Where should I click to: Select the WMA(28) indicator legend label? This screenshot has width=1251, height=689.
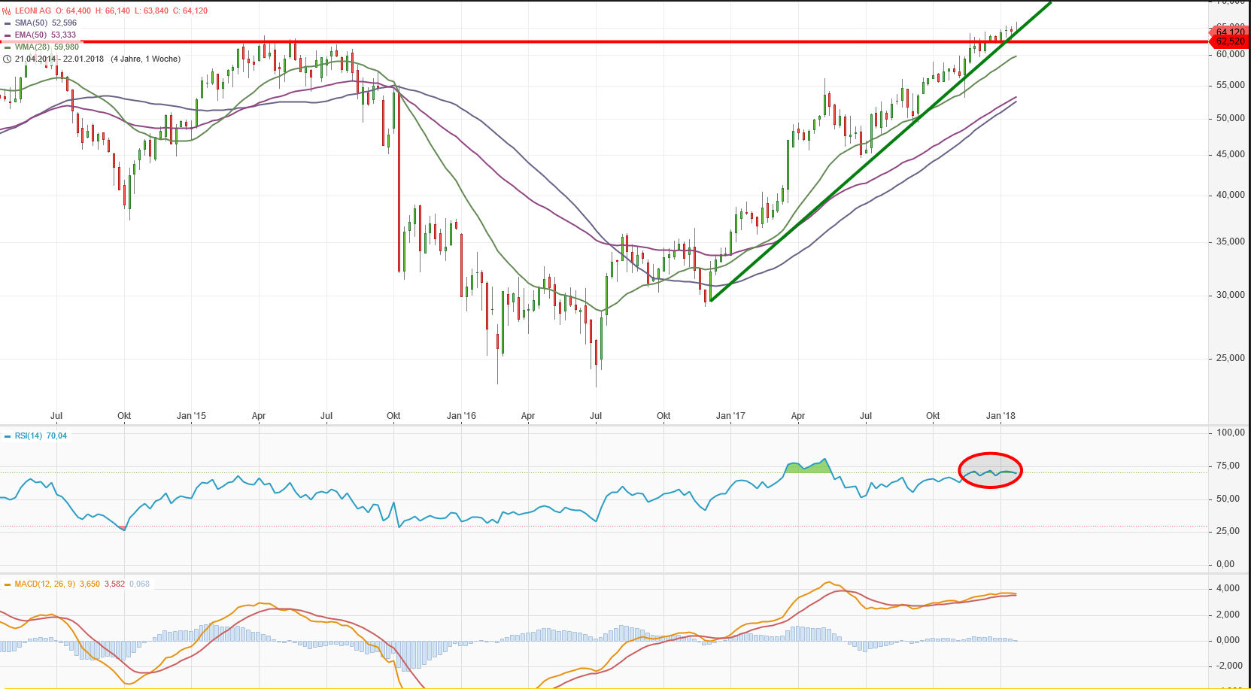tap(32, 47)
